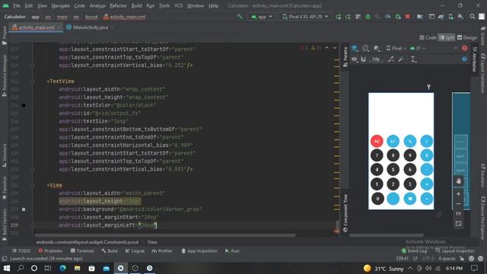
Task: Open the VCS menu
Action: click(x=178, y=5)
